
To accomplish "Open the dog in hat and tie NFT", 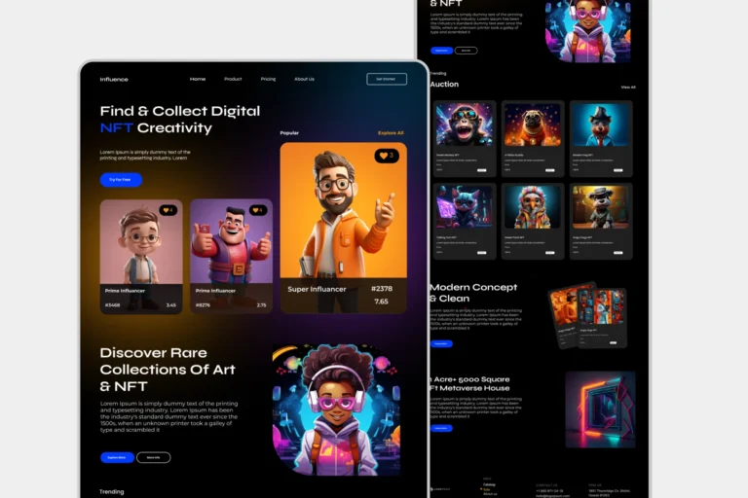I will [x=601, y=125].
